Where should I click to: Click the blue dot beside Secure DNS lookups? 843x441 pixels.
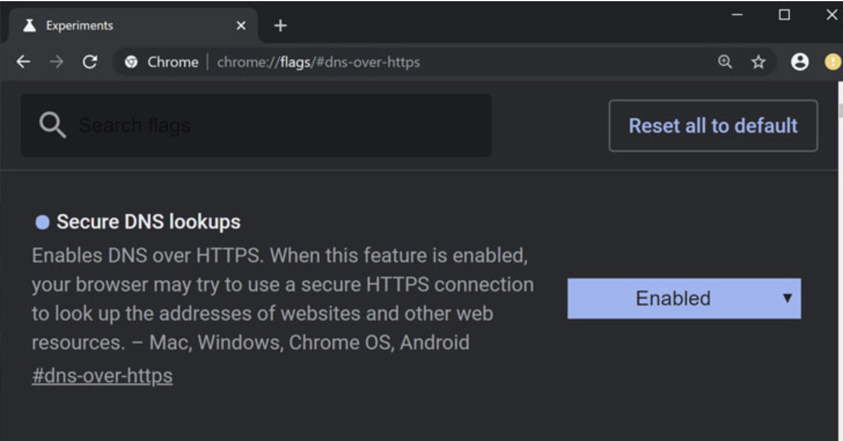point(42,222)
